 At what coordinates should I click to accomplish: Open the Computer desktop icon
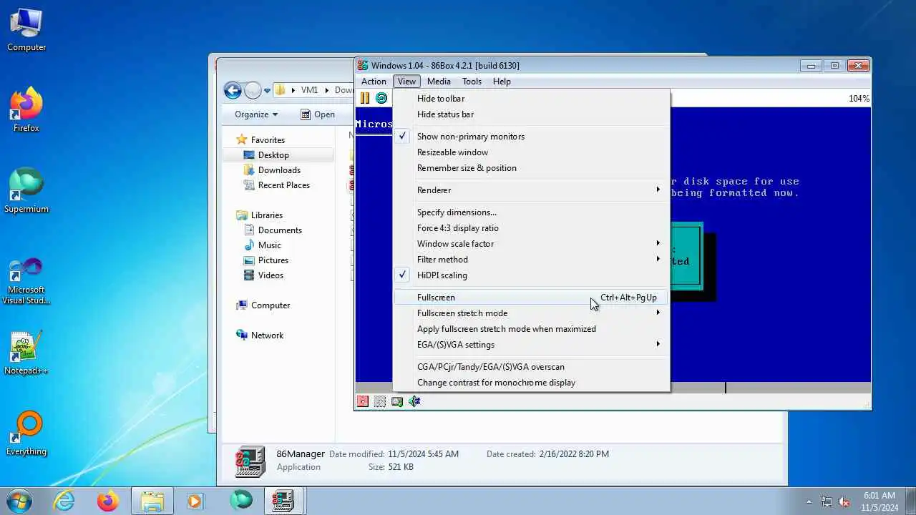[x=26, y=30]
